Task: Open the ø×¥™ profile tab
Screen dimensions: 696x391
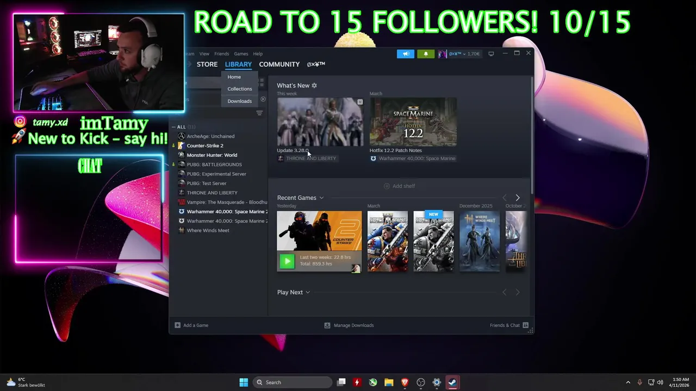Action: tap(316, 64)
